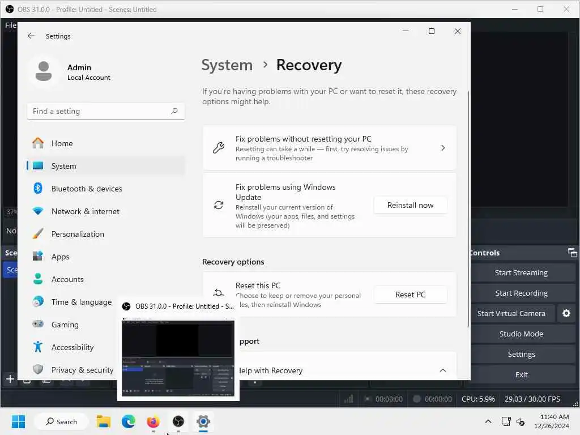This screenshot has height=435, width=580.
Task: Open Personalization settings
Action: click(106, 234)
